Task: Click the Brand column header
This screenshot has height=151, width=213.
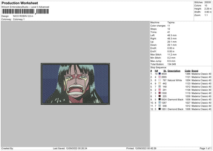Action: [x=195, y=71]
